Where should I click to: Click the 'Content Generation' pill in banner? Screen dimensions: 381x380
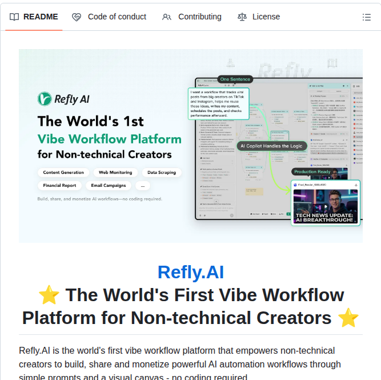tap(63, 173)
